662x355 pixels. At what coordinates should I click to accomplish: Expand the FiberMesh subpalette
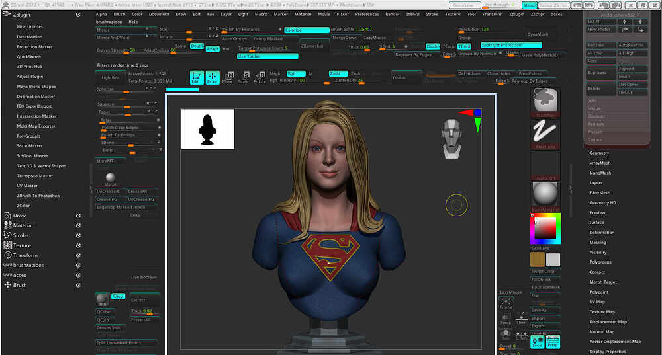tap(600, 192)
